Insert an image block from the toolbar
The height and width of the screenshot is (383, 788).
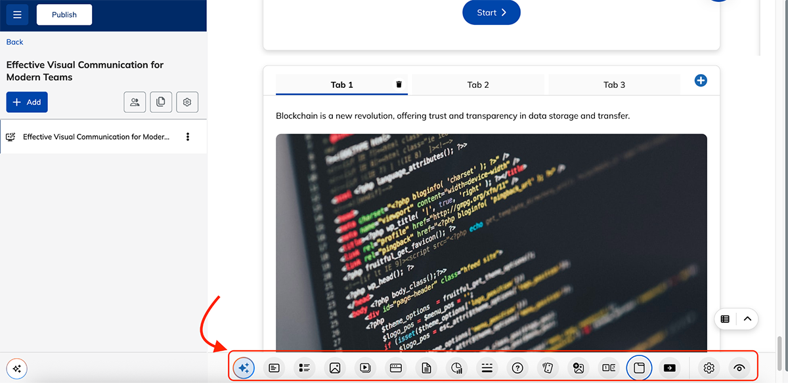point(335,368)
